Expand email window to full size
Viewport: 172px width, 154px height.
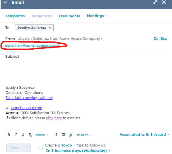(x=155, y=2)
